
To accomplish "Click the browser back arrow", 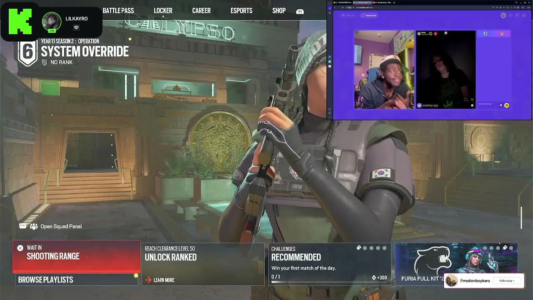I will click(336, 7).
